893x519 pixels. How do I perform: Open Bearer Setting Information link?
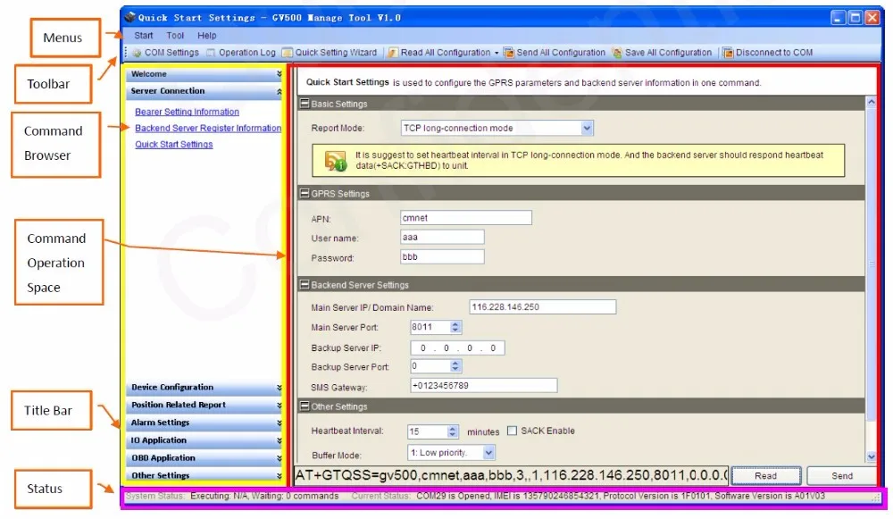pyautogui.click(x=187, y=113)
